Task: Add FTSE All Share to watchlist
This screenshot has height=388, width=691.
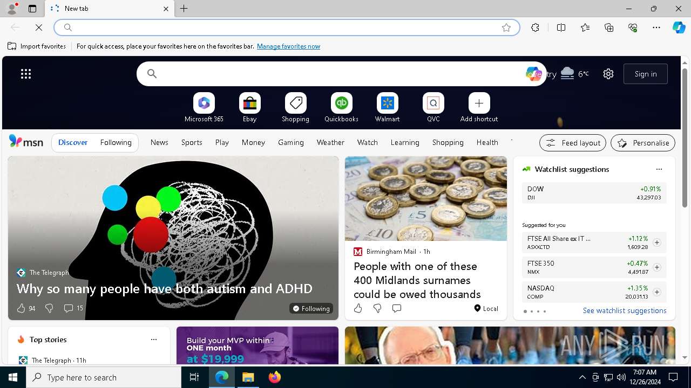Action: point(657,242)
